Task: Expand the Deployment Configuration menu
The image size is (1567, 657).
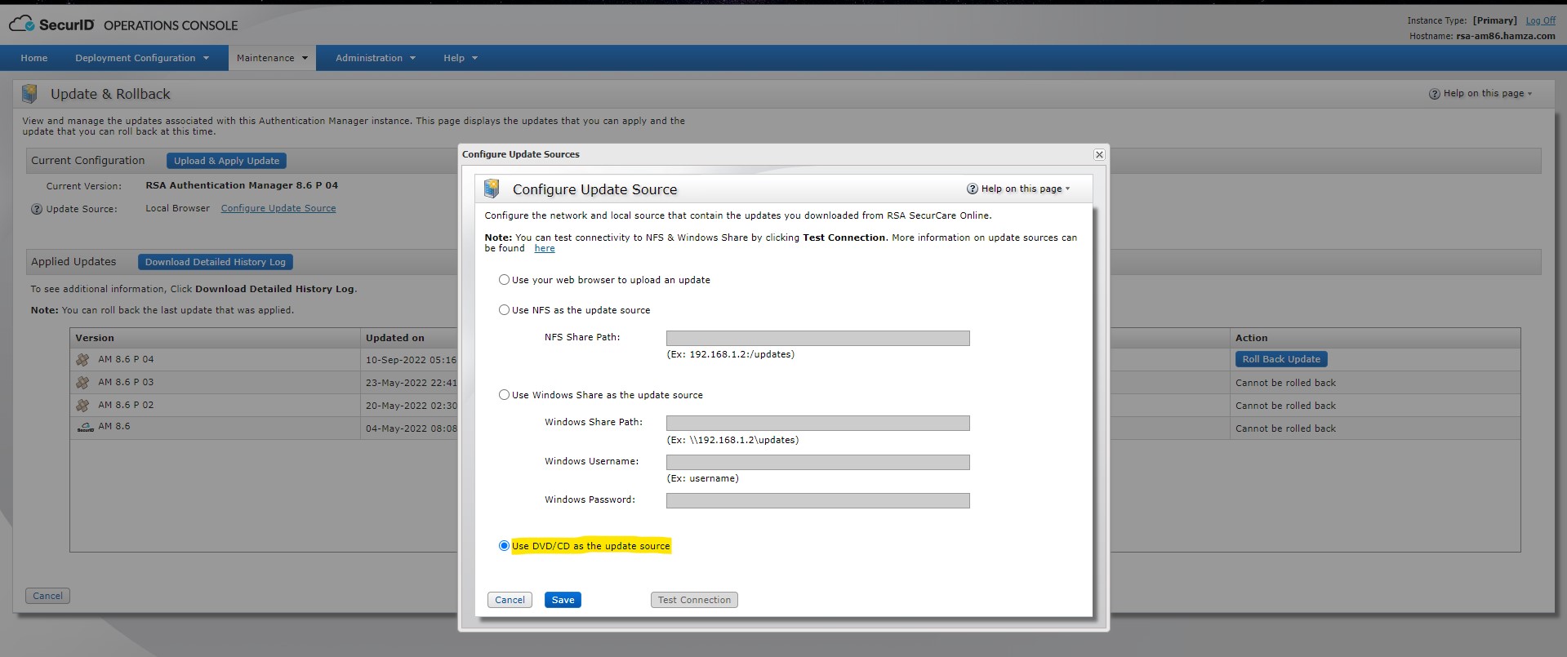Action: tap(142, 58)
